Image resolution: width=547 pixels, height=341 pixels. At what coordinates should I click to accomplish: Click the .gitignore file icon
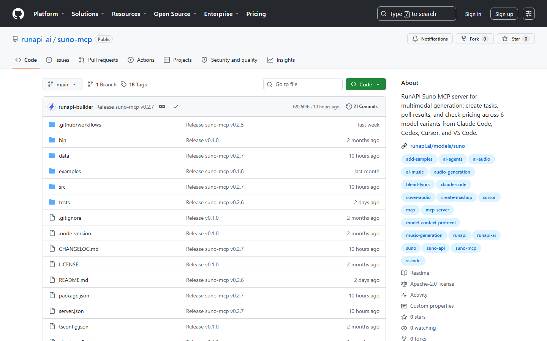pos(52,217)
